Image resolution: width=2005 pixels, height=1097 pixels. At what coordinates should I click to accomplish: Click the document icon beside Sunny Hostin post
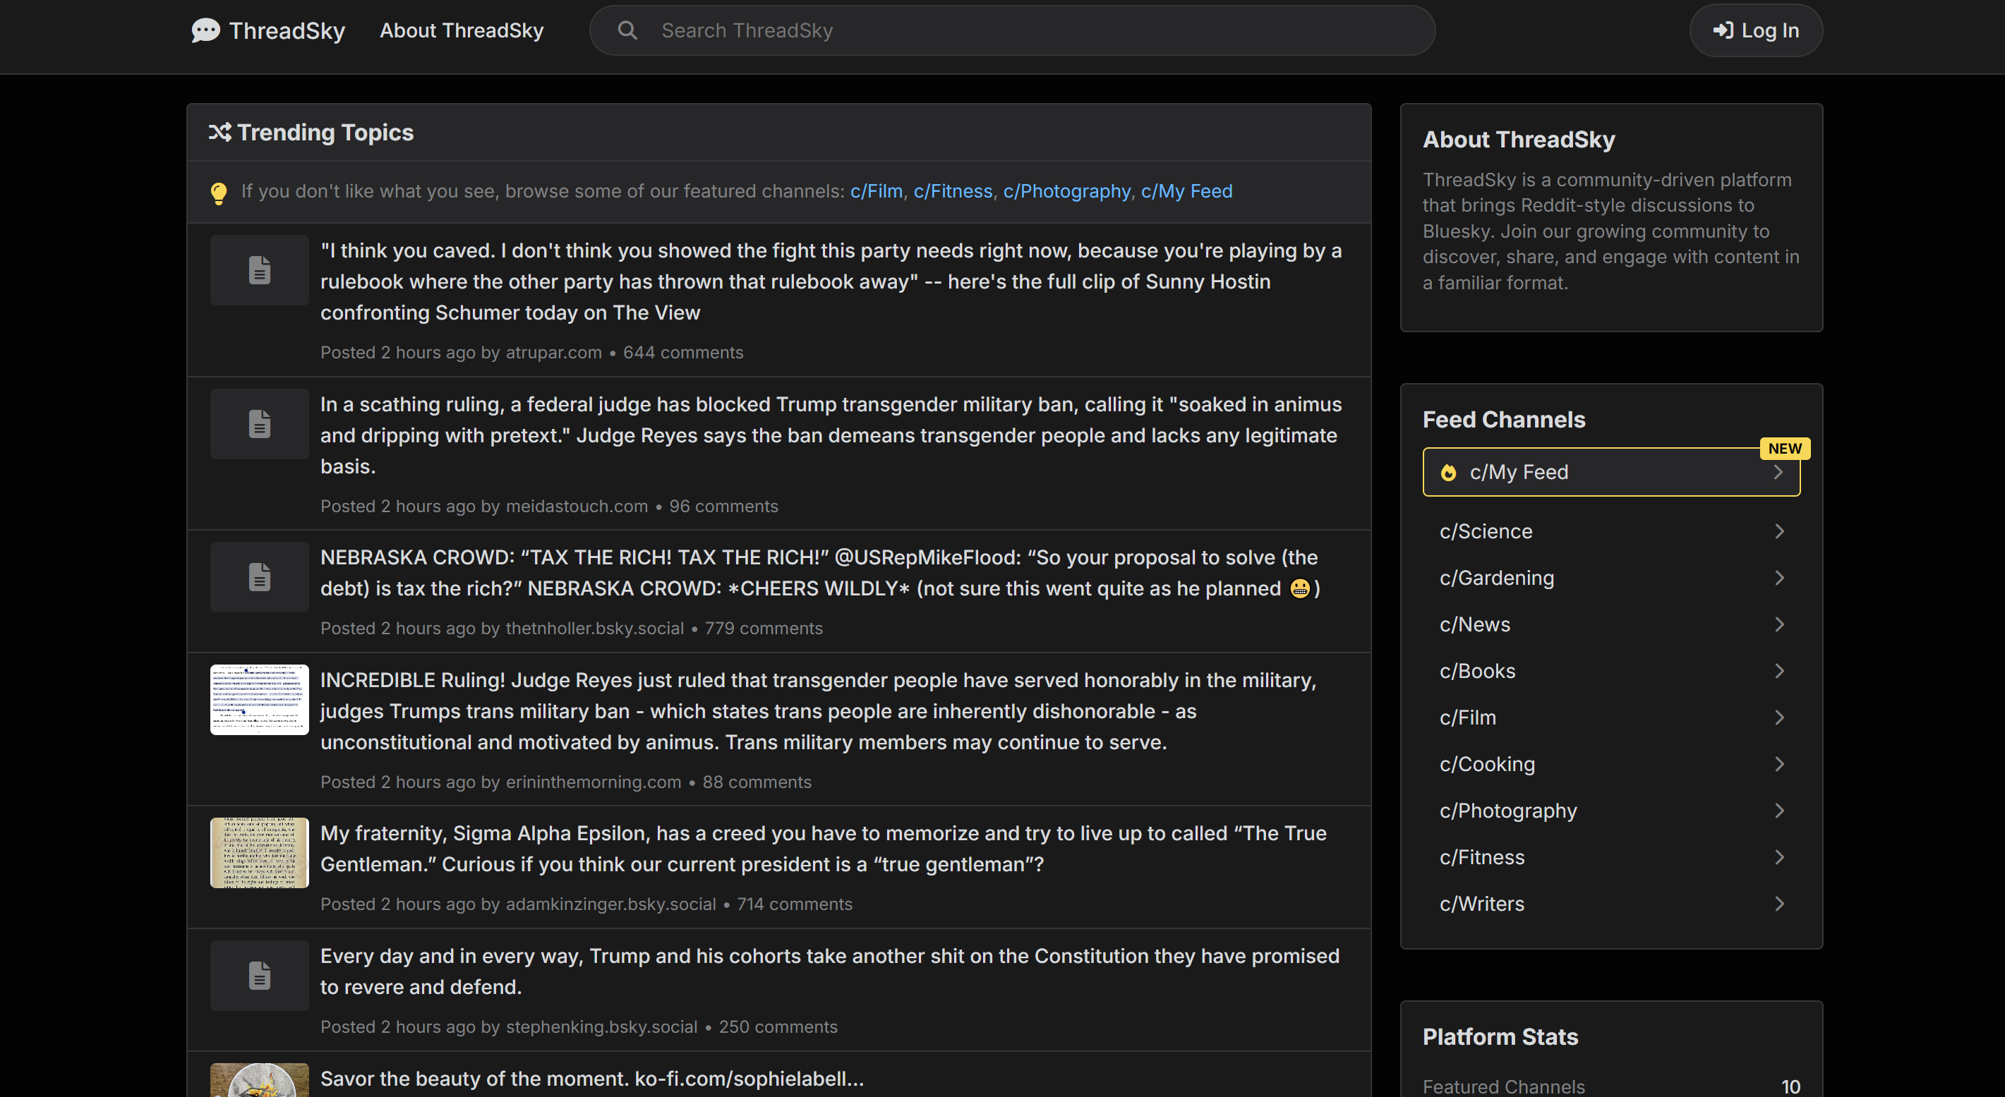(x=259, y=270)
